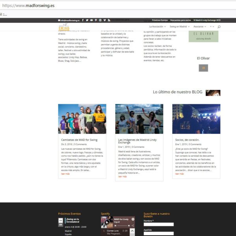The width and height of the screenshot is (236, 236).
Task: Expand Swing en Madrid menu
Action: [x=180, y=27]
